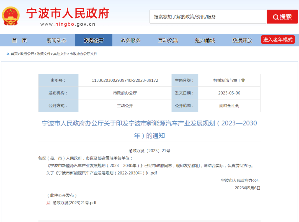This screenshot has height=222, width=299.
Task: Click the home icon in the breadcrumb
Action: pos(8,54)
